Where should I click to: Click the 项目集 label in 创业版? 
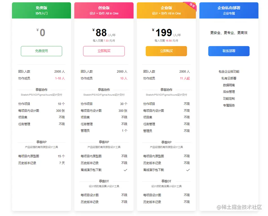tap(85, 117)
